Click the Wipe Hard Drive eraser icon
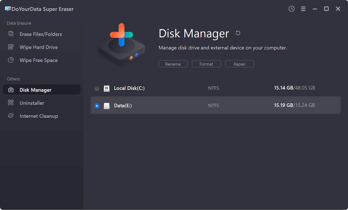The image size is (348, 210). click(x=11, y=47)
